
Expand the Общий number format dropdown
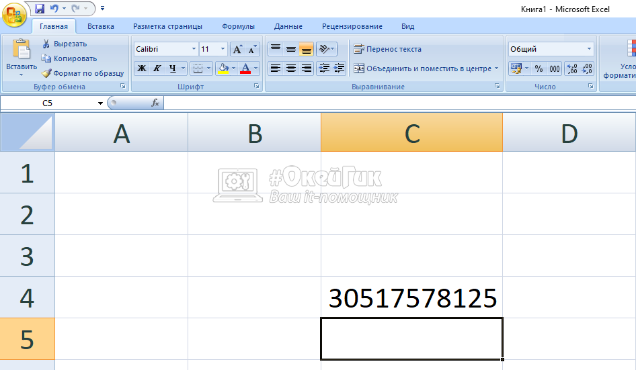589,49
